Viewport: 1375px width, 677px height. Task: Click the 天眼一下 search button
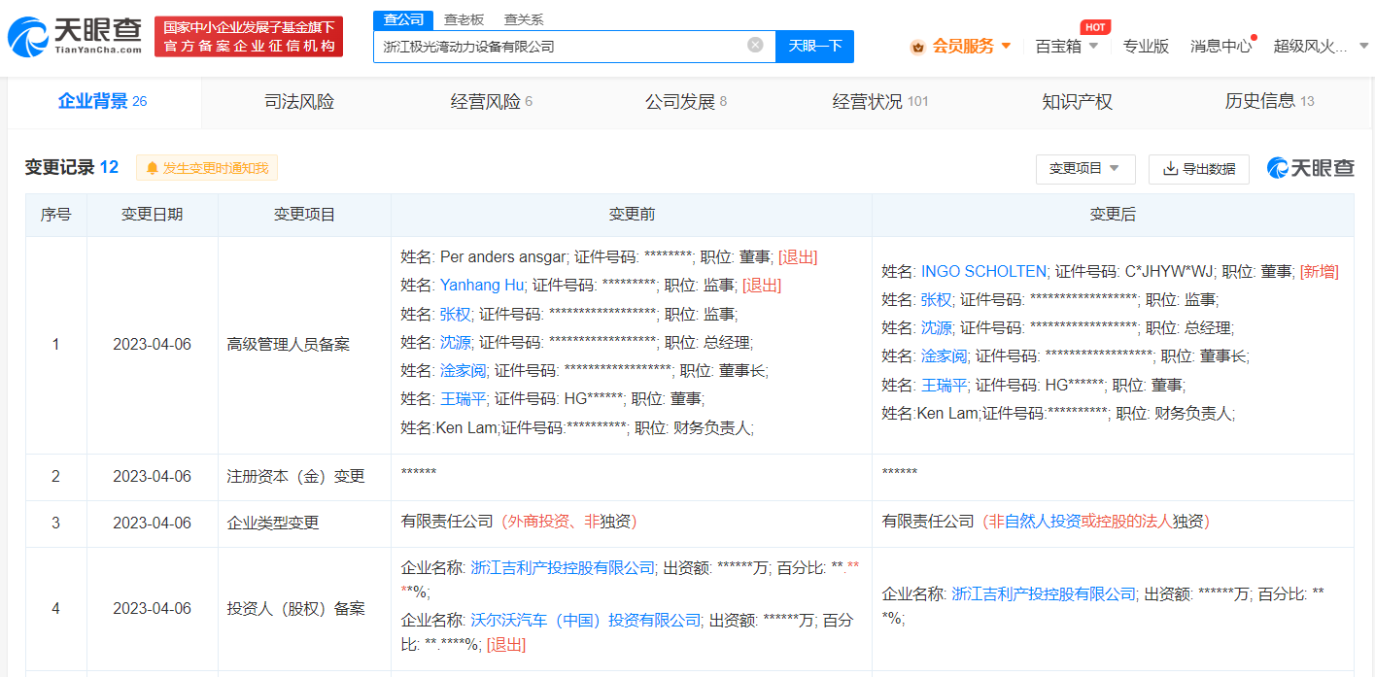pyautogui.click(x=814, y=46)
